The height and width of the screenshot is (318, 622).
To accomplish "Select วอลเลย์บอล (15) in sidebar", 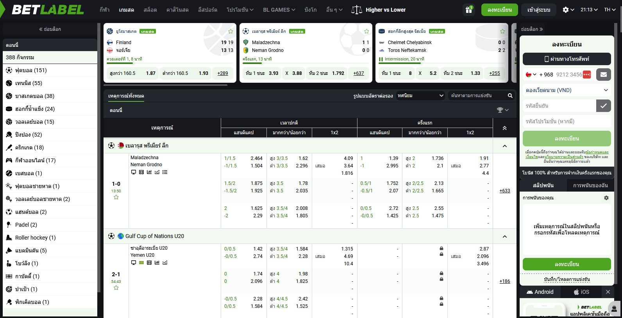I will click(x=50, y=122).
